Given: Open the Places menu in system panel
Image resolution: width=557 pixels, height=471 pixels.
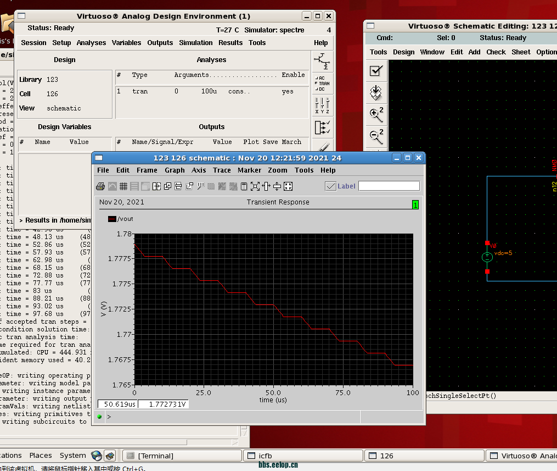Looking at the screenshot, I should click(41, 456).
